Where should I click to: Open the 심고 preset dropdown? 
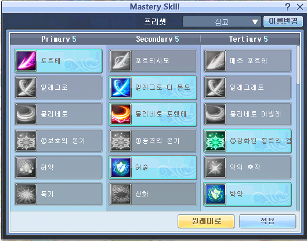(x=222, y=21)
